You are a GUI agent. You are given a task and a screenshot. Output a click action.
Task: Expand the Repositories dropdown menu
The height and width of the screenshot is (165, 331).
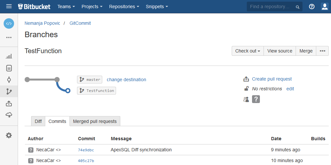(x=124, y=7)
